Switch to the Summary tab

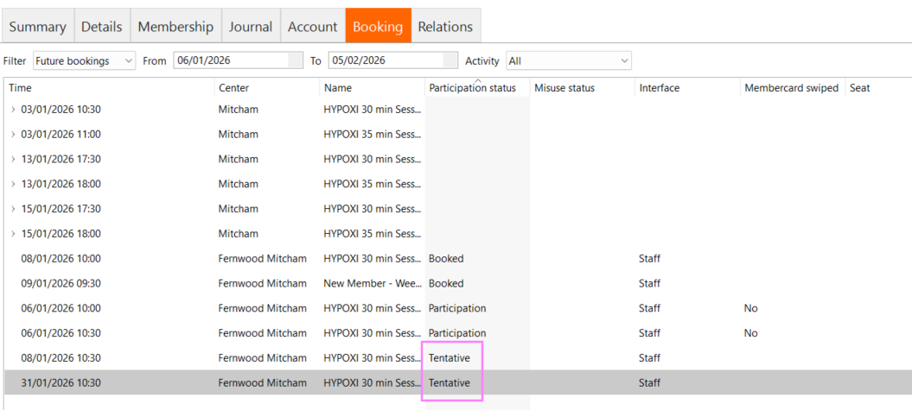[37, 27]
